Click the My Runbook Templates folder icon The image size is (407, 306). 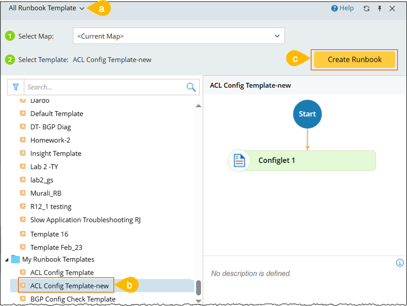pos(16,259)
